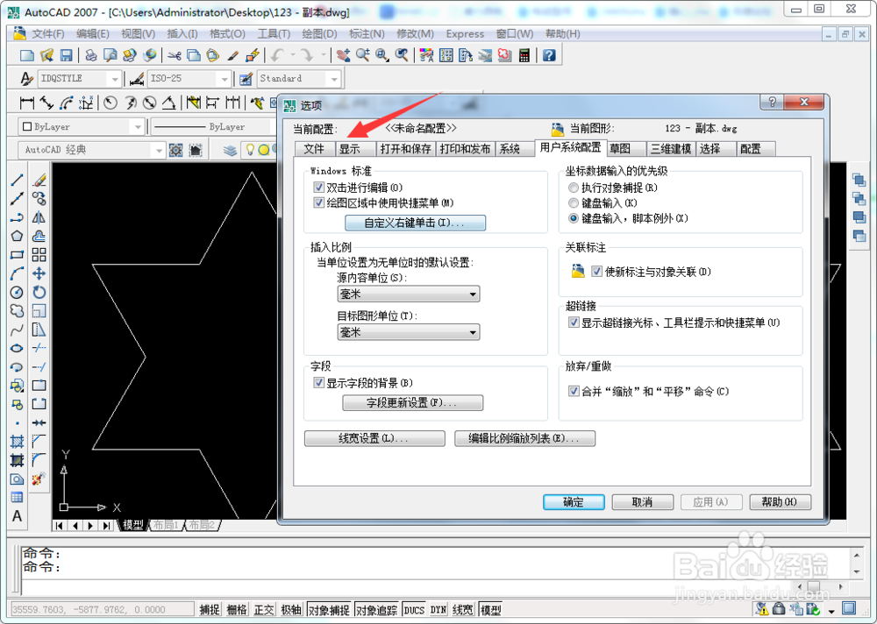Select the Multiline Text A tool
The image size is (877, 624).
click(x=17, y=516)
